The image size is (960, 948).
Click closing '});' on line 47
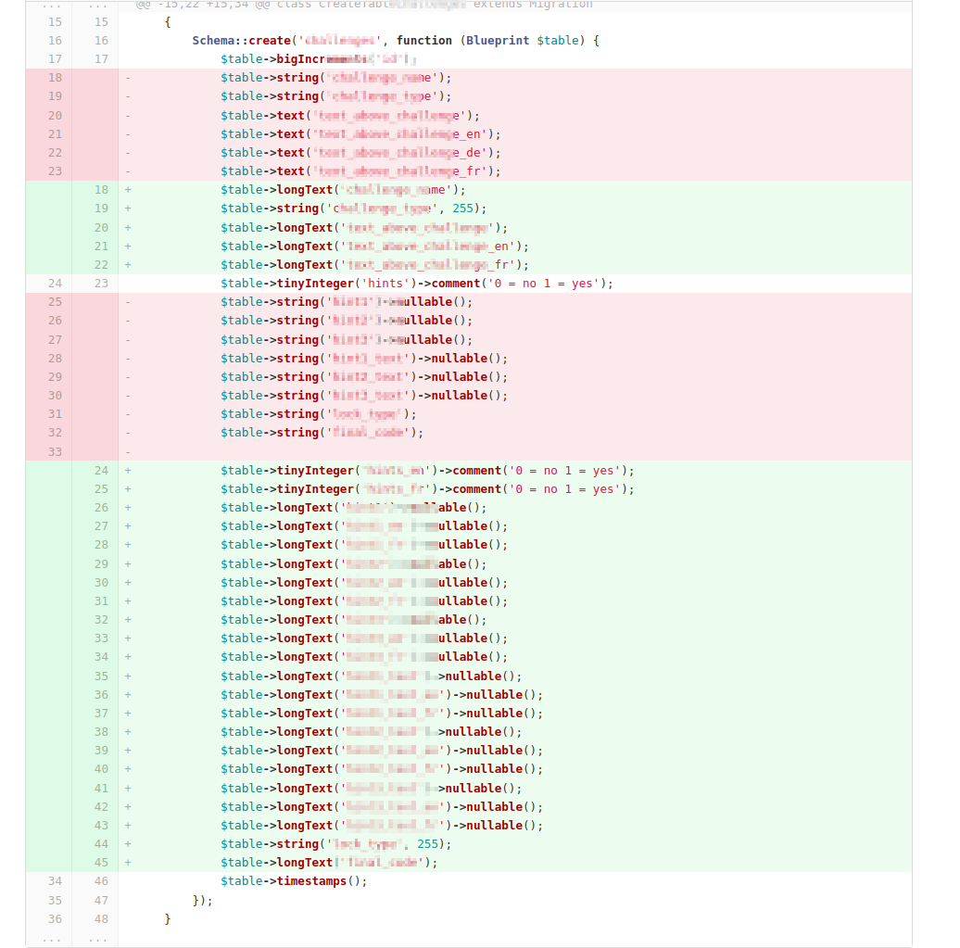coord(203,900)
